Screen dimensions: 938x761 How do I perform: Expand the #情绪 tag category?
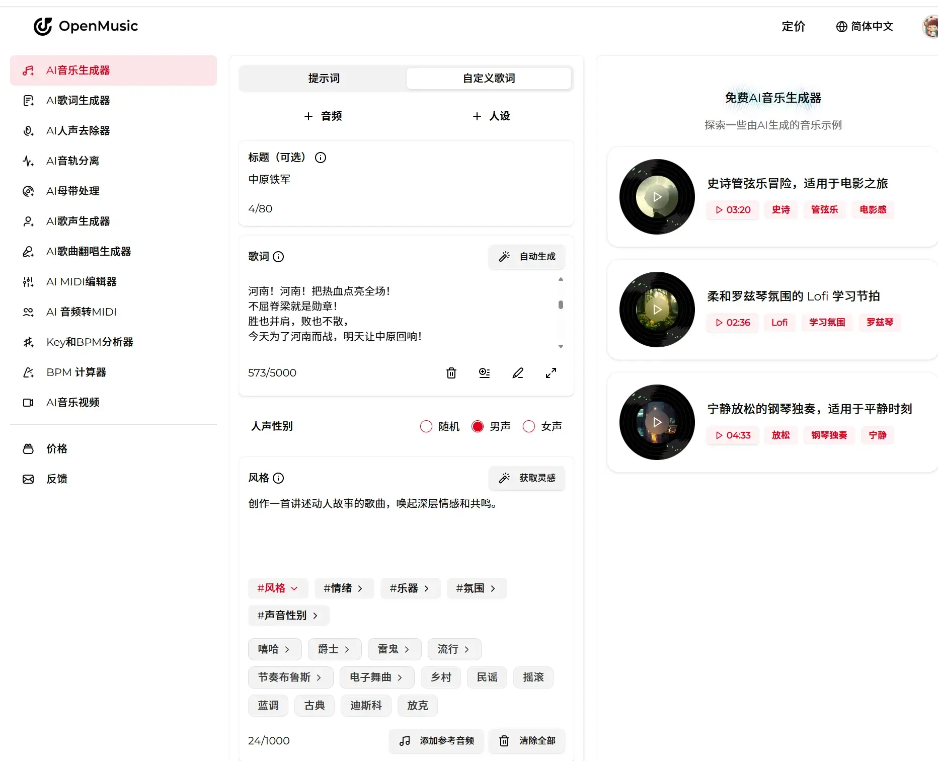click(x=344, y=588)
